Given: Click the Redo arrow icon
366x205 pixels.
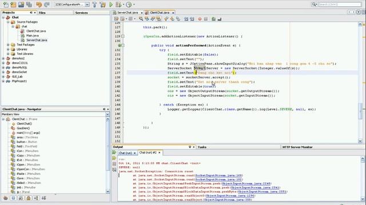Looking at the screenshot, I should coord(47,5).
